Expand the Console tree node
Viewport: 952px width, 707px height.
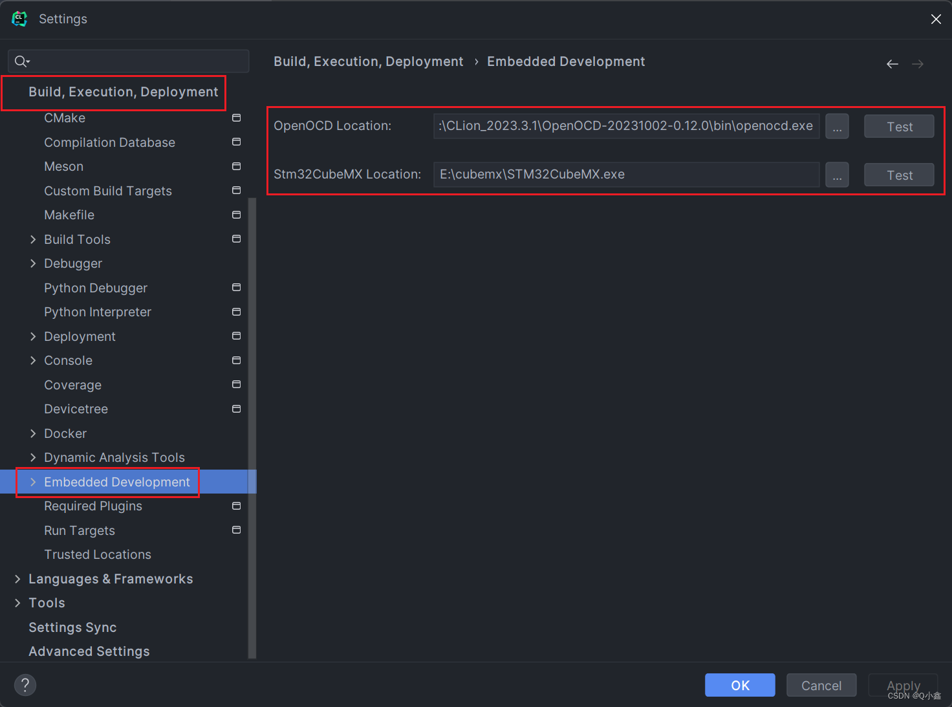pyautogui.click(x=33, y=360)
